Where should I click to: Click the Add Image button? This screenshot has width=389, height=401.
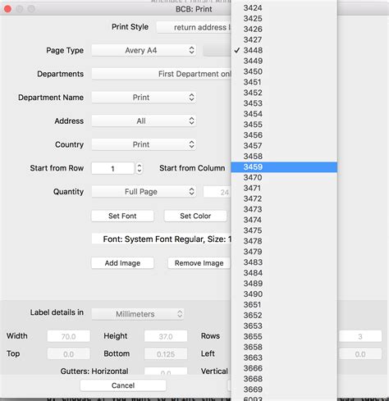[x=122, y=263]
